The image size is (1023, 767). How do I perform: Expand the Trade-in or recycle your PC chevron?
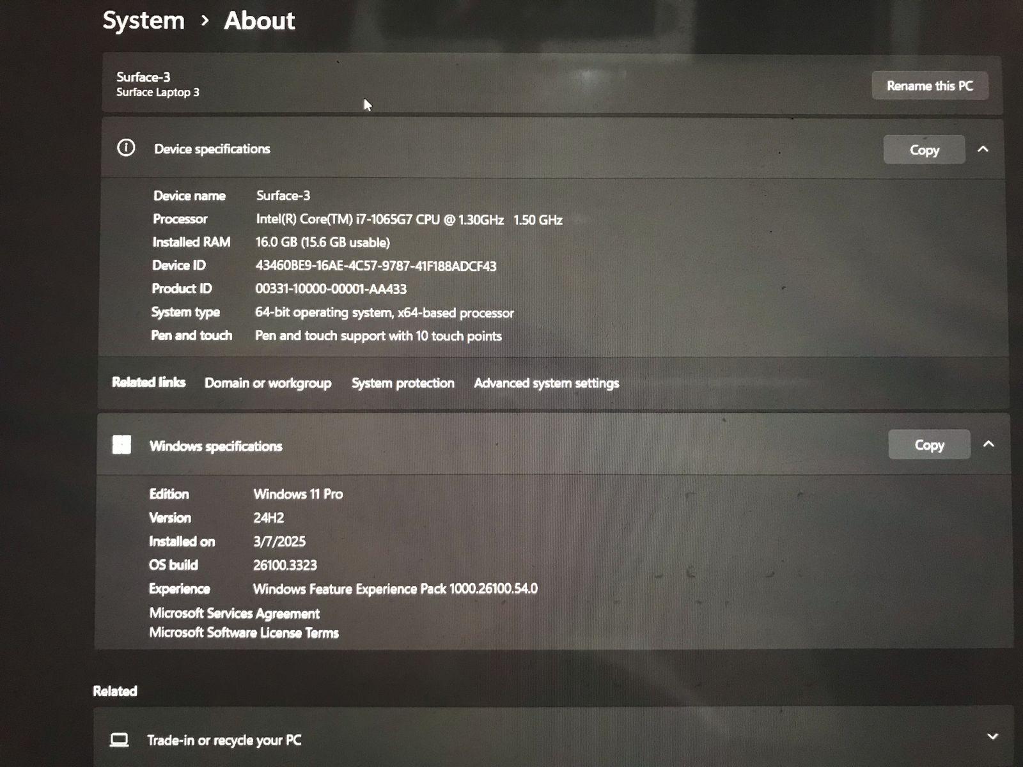tap(992, 736)
